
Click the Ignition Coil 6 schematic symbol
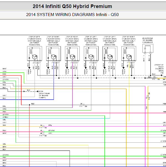(x=110, y=53)
